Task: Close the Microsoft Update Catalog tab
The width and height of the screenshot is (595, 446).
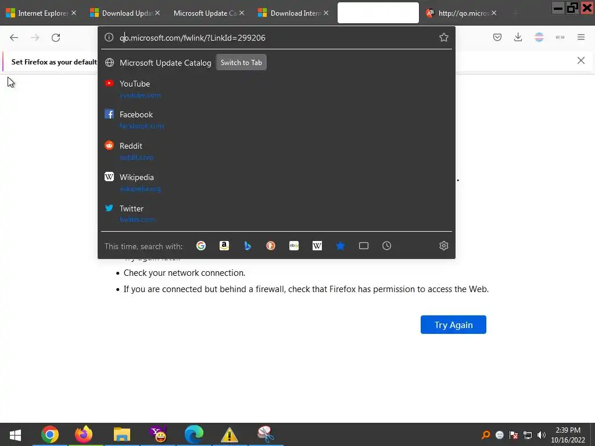Action: coord(242,13)
